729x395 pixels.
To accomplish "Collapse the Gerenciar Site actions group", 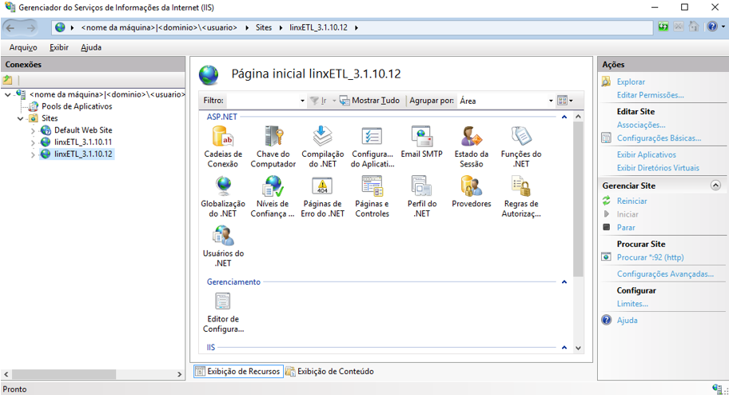I will coord(715,186).
